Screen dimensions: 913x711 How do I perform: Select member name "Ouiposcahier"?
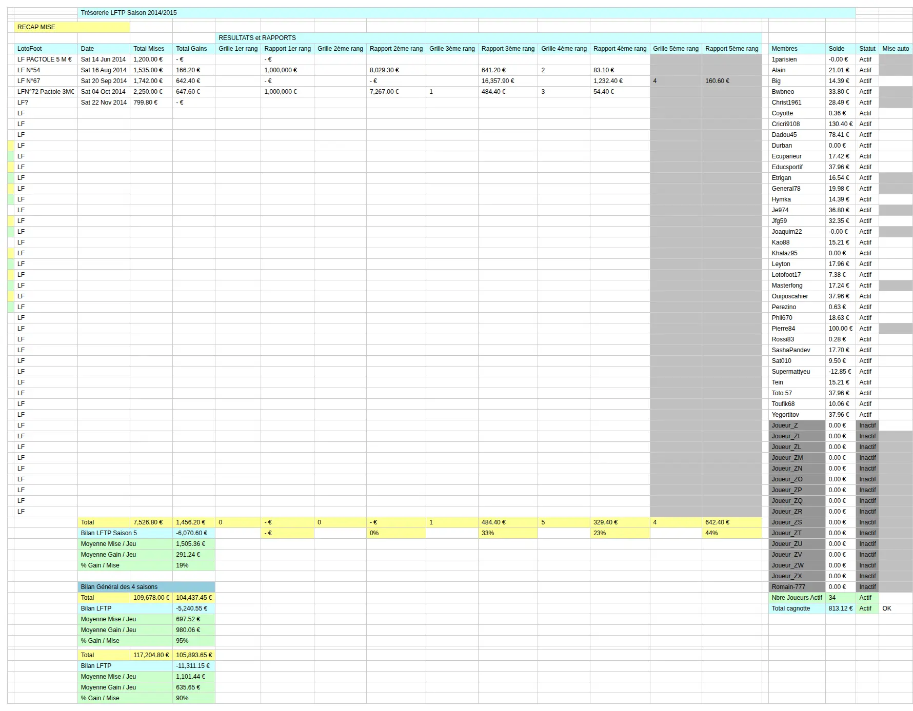click(797, 296)
